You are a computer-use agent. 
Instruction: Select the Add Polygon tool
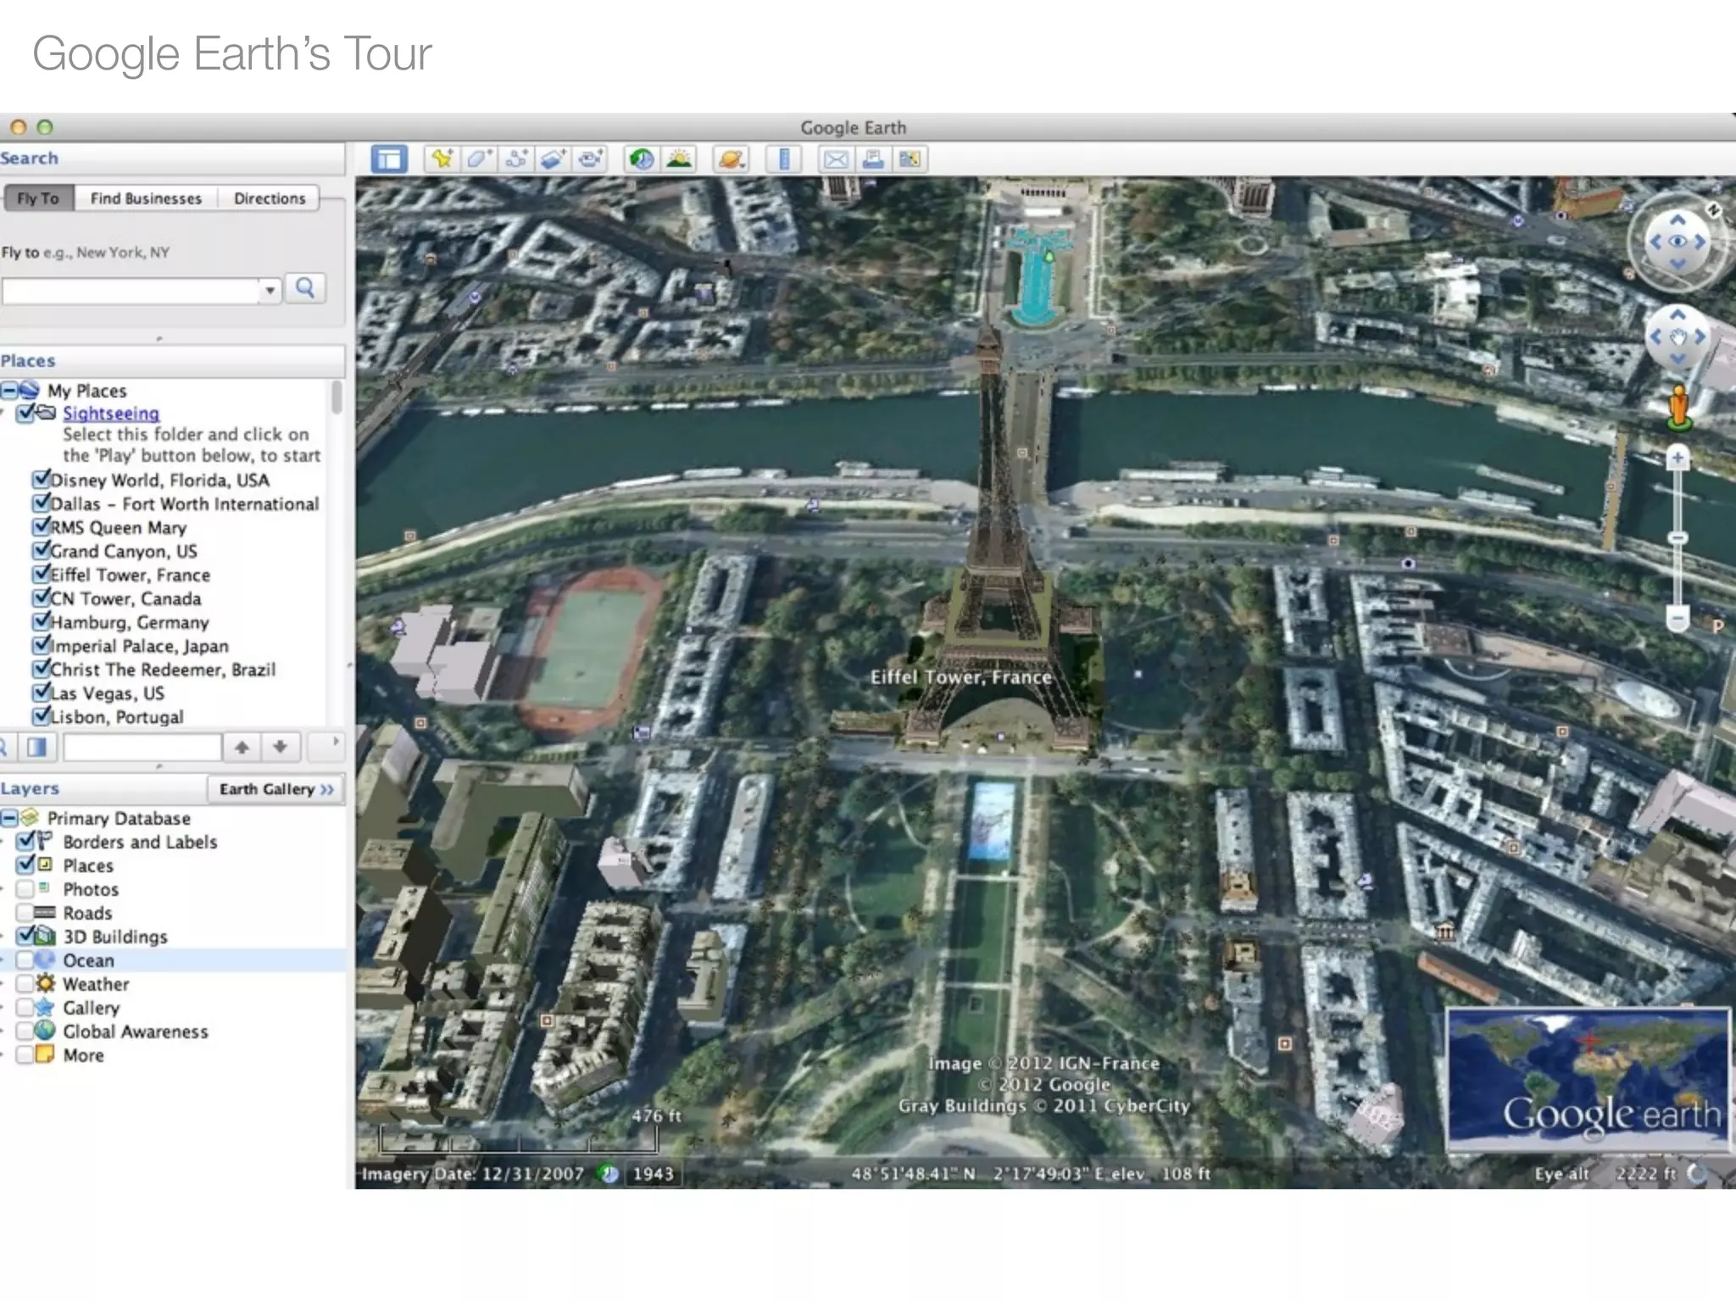coord(478,159)
